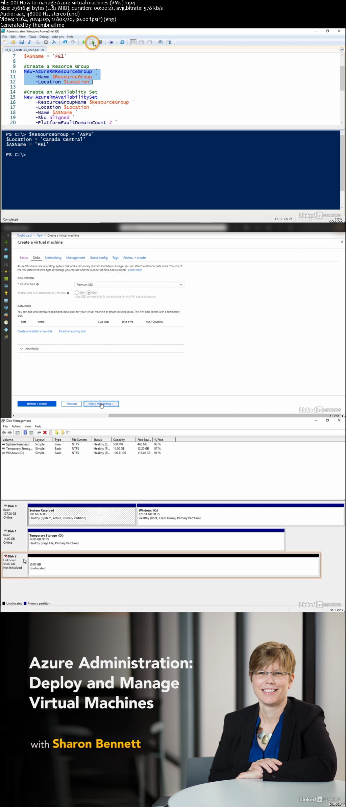Click Paste clipboard icon in PowerShell ISE
This screenshot has width=346, height=807.
coord(46,42)
